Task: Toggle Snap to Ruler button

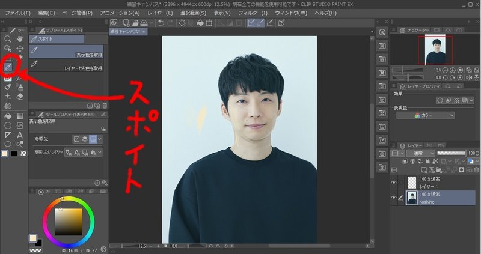Action: click(251, 23)
